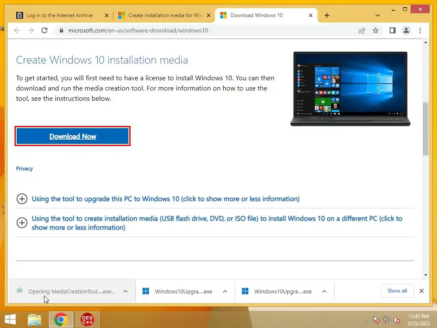This screenshot has width=437, height=328.
Task: Click the vertical scrollbar thumb
Action: point(425,129)
